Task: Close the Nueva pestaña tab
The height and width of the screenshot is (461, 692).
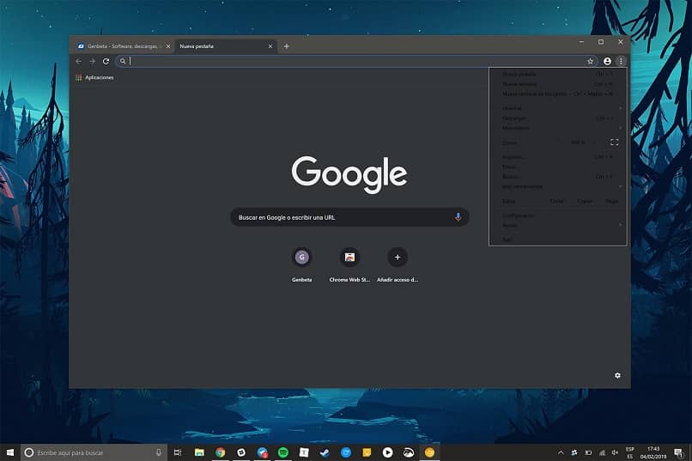Action: click(x=270, y=46)
